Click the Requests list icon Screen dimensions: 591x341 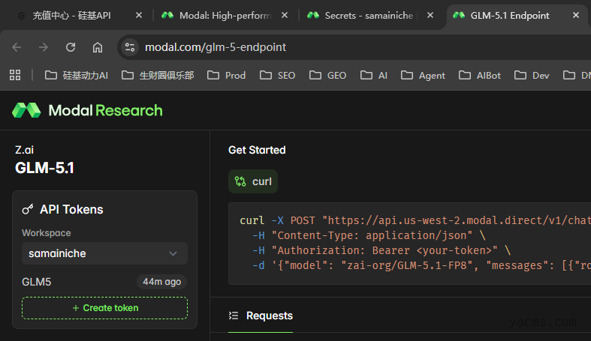tap(234, 316)
